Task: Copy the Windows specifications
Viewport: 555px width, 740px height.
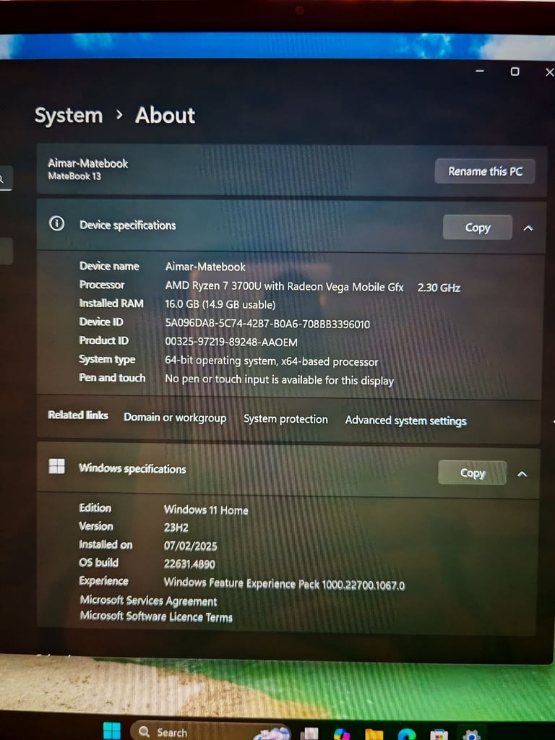Action: coord(472,473)
